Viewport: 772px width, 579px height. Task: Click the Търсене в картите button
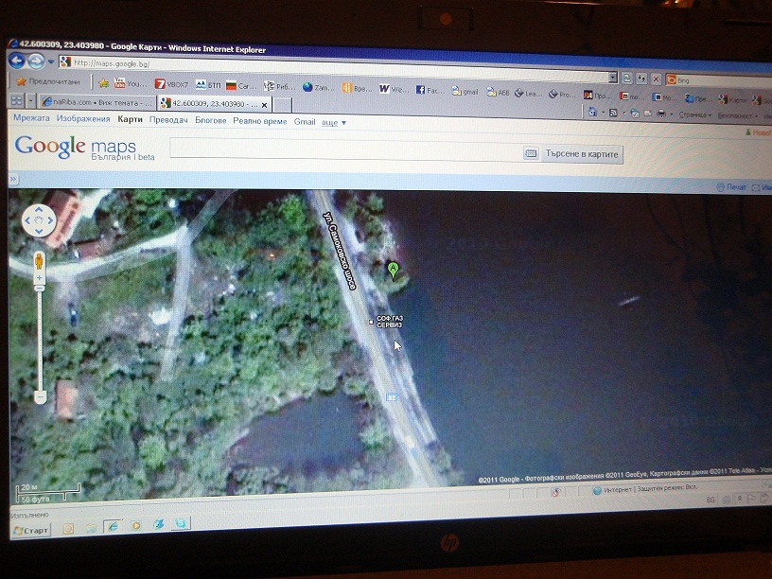click(x=582, y=154)
